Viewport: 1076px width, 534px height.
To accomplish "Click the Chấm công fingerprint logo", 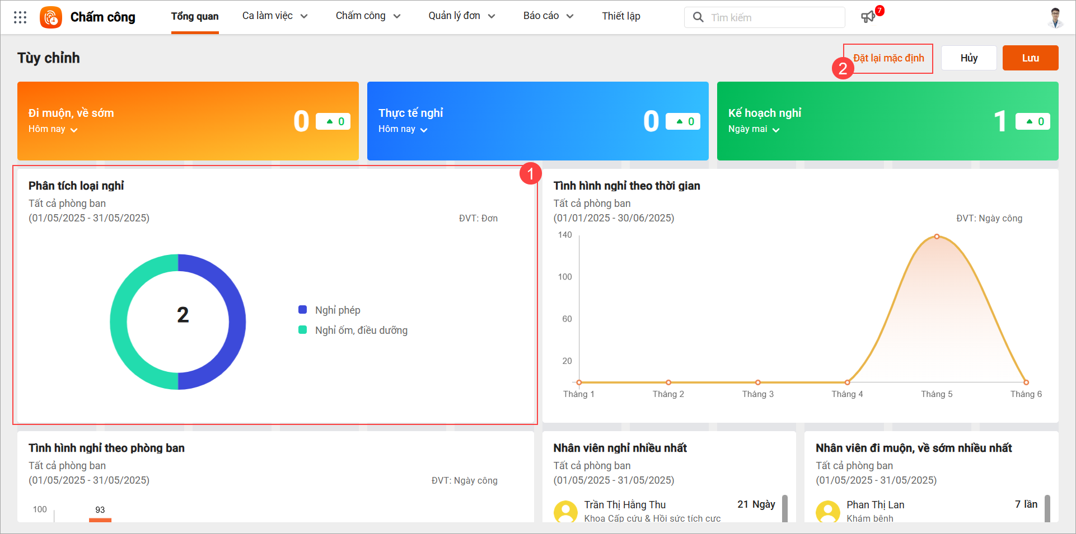I will (x=51, y=17).
